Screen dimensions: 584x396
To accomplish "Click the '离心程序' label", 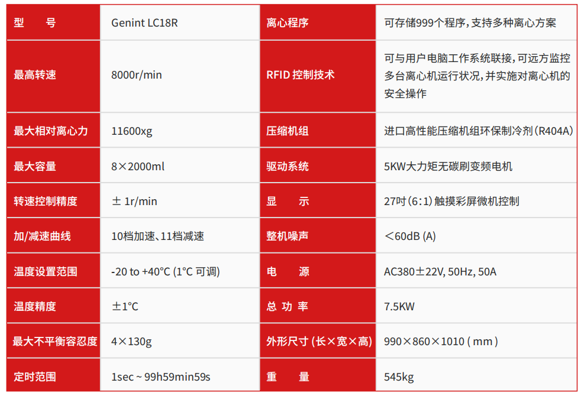I will click(x=288, y=22).
